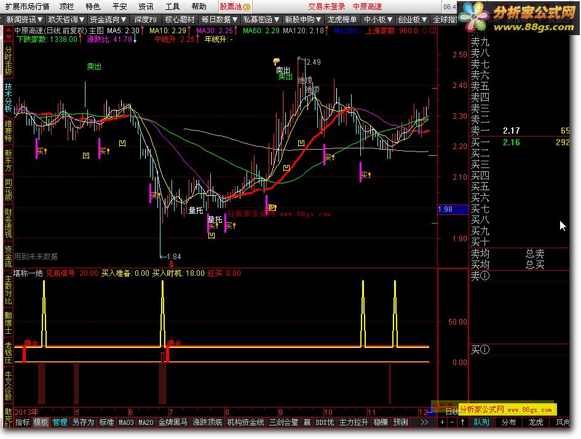Click the blue 1.98 price marker on axis

(453, 209)
